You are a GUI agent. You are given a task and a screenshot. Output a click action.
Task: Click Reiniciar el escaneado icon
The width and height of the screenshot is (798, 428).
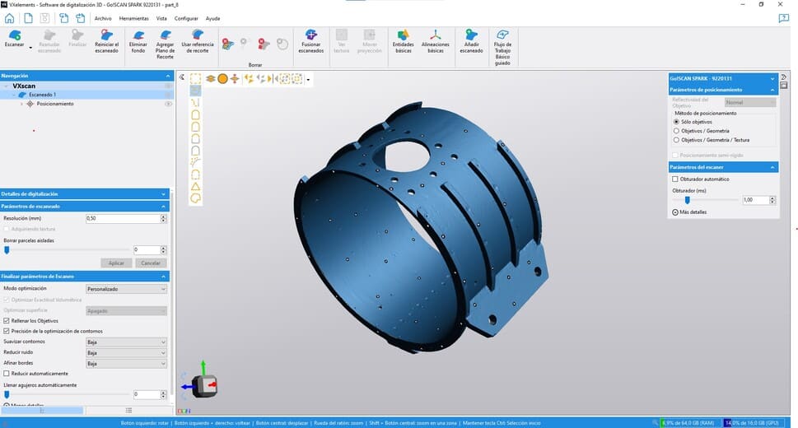(x=106, y=35)
